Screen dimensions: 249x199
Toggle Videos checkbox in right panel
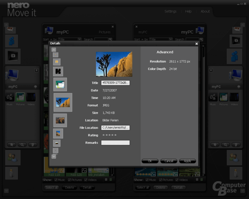177,180
